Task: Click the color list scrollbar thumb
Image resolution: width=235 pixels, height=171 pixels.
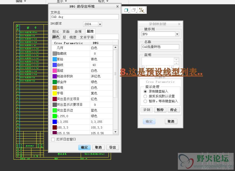Action: pos(115,74)
